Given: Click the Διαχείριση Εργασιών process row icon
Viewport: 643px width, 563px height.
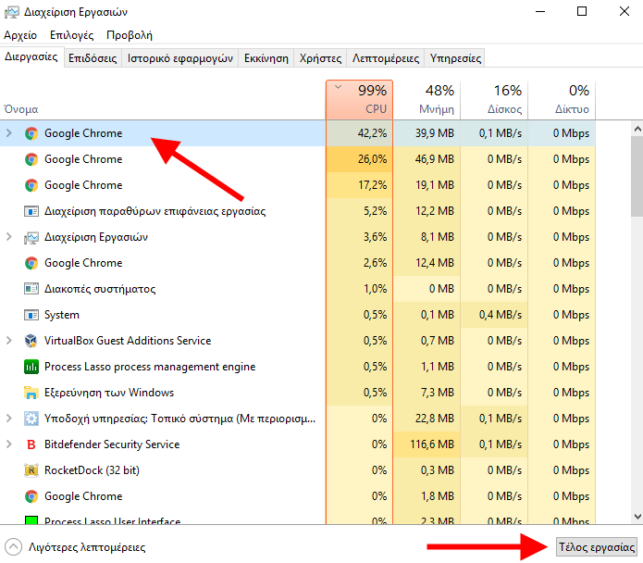Looking at the screenshot, I should pyautogui.click(x=31, y=237).
